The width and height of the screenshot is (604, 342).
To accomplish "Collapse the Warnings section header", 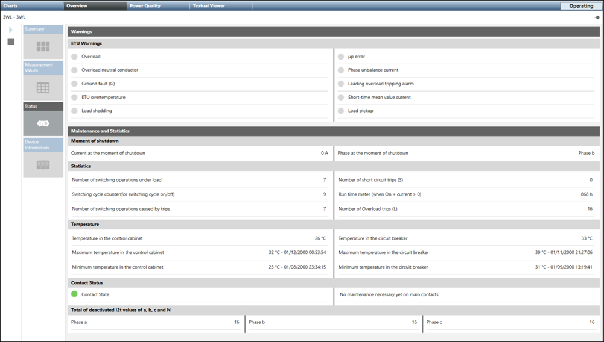I will tap(333, 31).
